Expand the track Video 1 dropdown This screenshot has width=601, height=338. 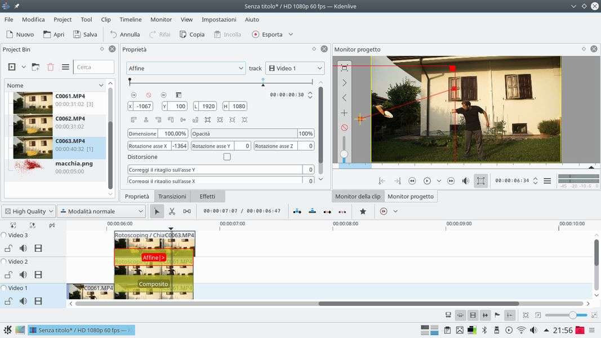295,68
